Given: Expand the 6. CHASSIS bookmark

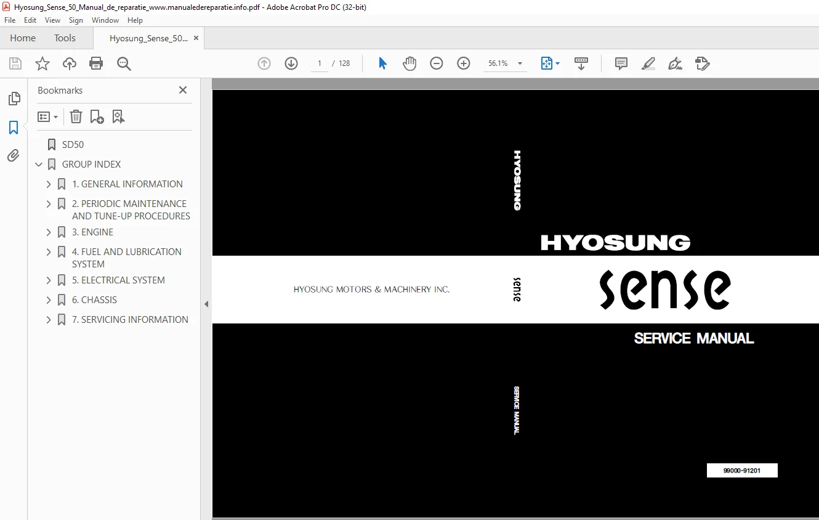Looking at the screenshot, I should tap(49, 300).
